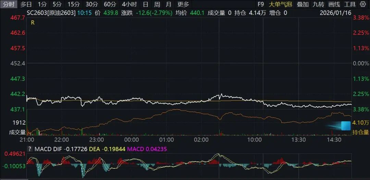Click the blue cube logo icon

tap(345, 125)
